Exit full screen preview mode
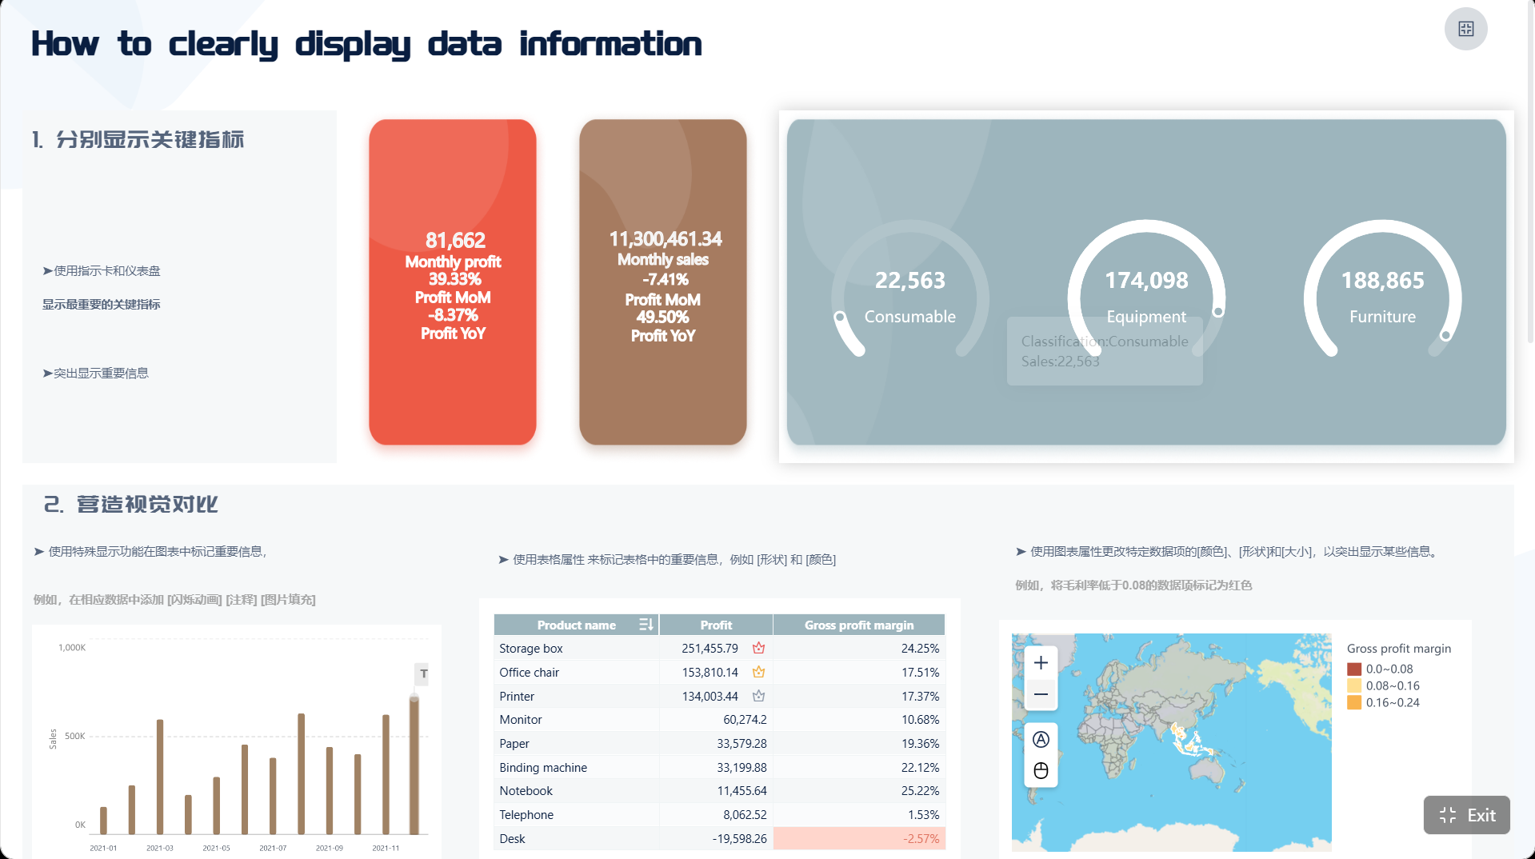Screen dimensions: 1535x859 click(1466, 815)
